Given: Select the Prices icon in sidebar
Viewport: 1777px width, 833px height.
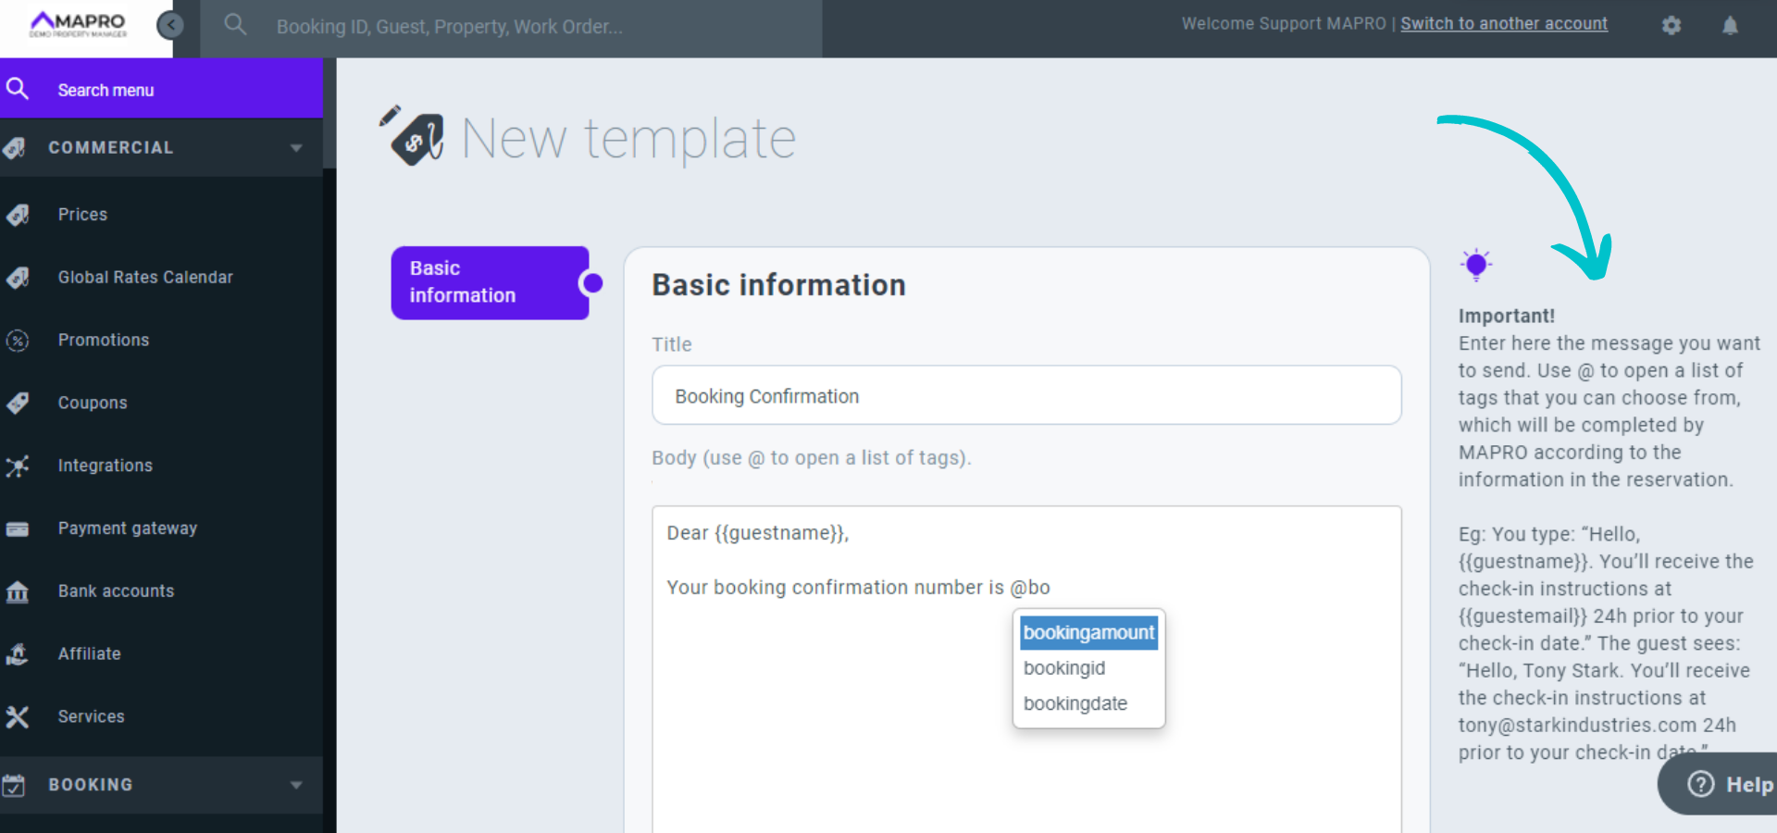Looking at the screenshot, I should click(x=19, y=214).
